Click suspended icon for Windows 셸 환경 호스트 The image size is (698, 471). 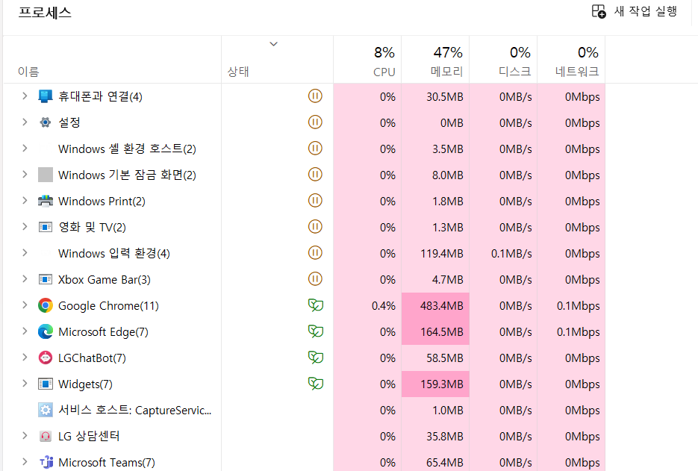315,149
